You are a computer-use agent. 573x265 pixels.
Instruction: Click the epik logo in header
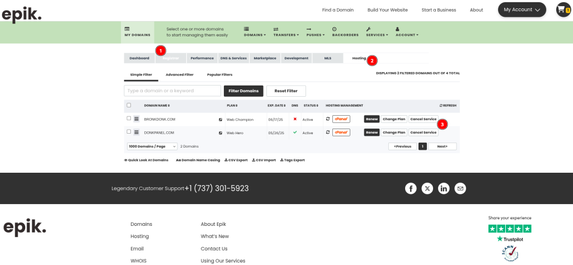[x=22, y=15]
